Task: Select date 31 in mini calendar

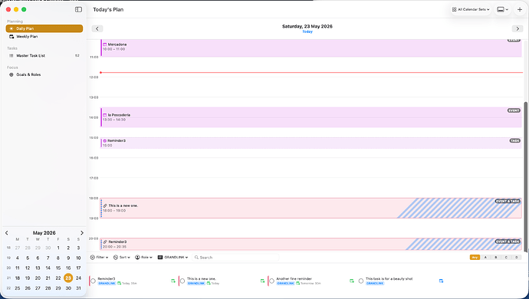Action: 78,288
